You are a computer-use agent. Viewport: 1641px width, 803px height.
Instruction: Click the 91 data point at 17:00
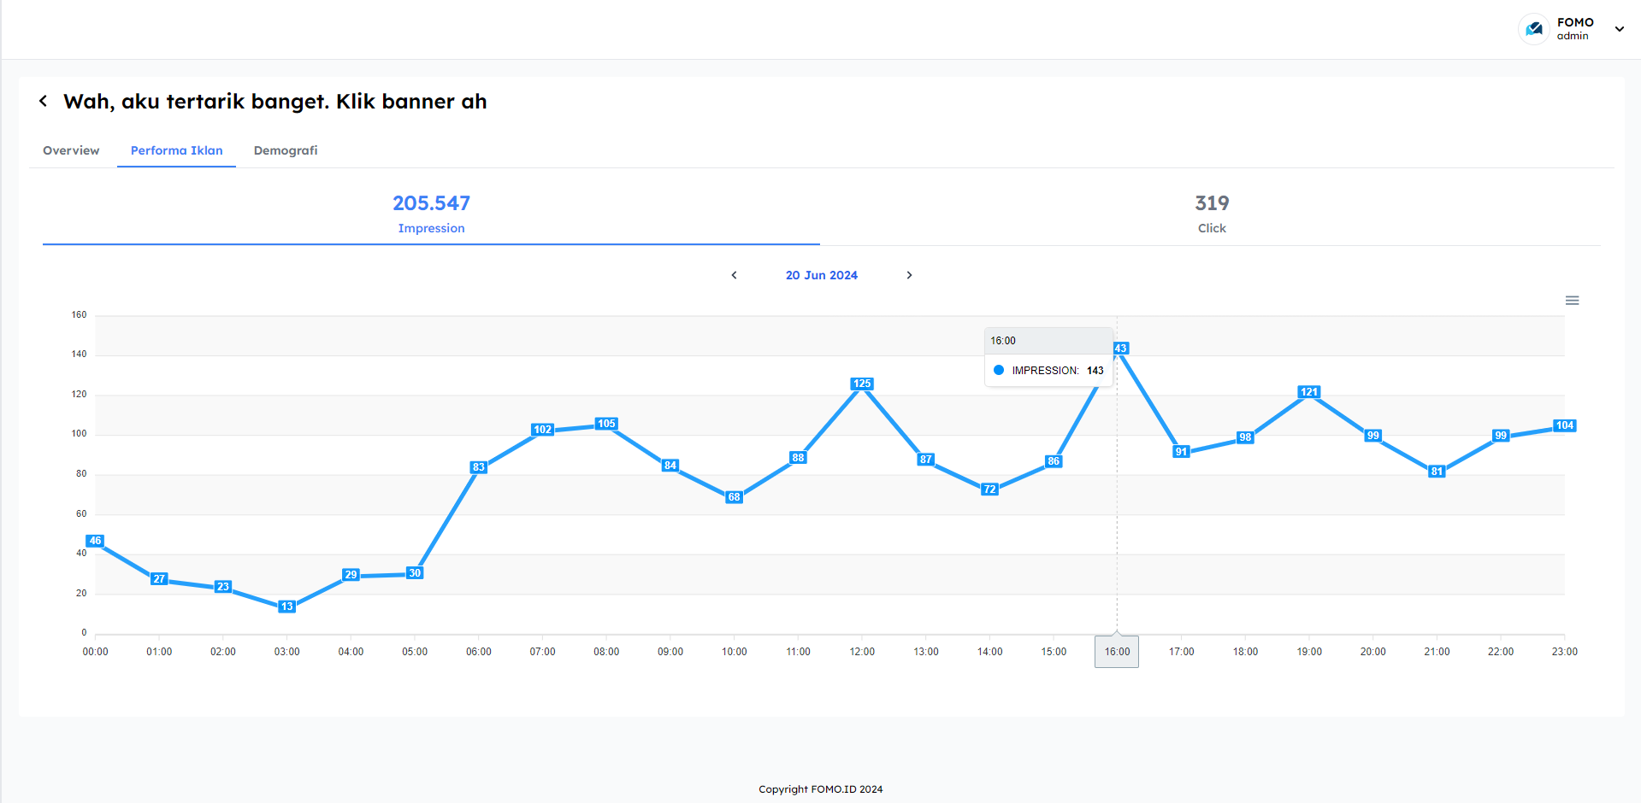click(1181, 452)
